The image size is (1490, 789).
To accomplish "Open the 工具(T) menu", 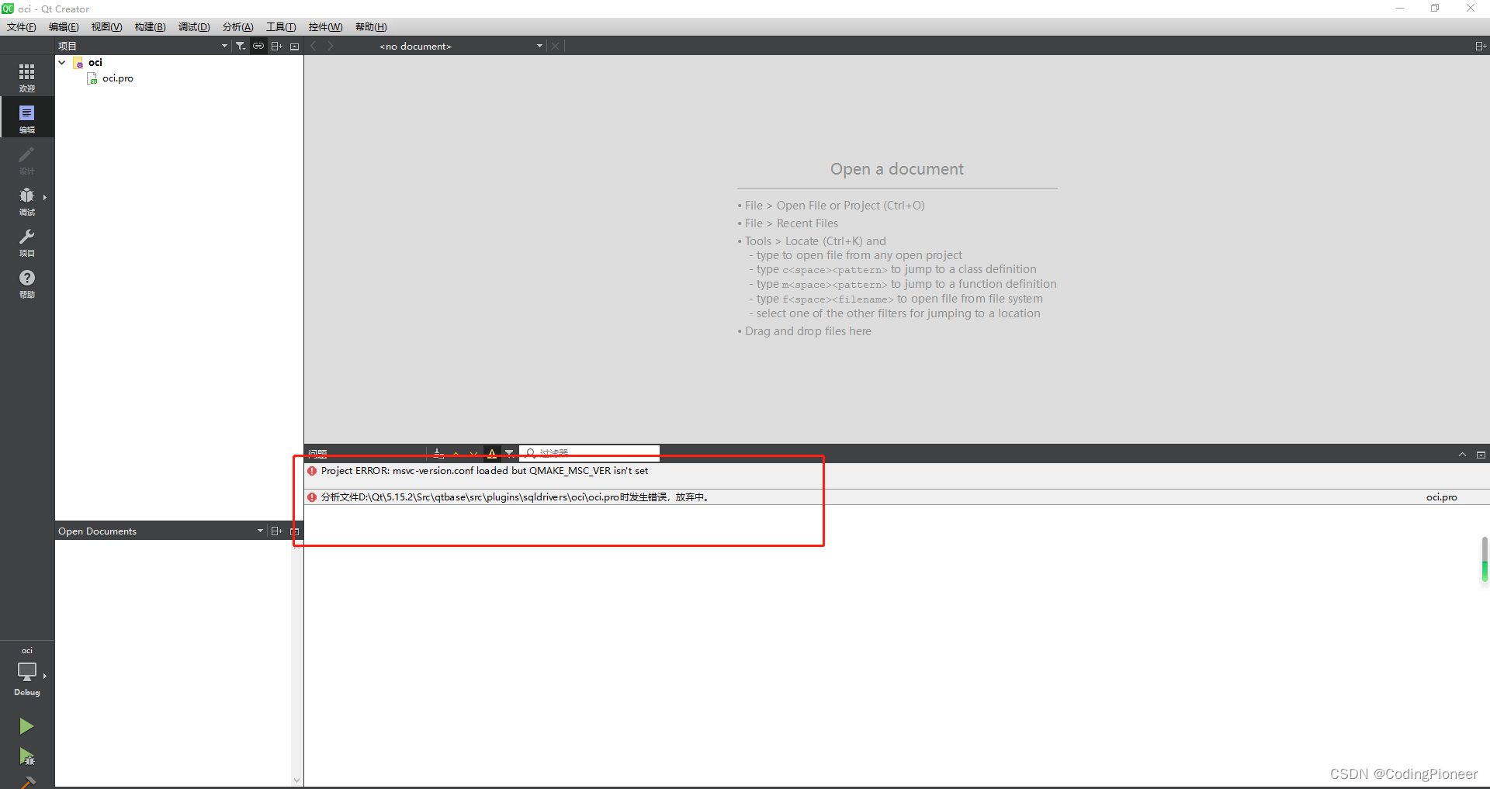I will click(x=281, y=27).
